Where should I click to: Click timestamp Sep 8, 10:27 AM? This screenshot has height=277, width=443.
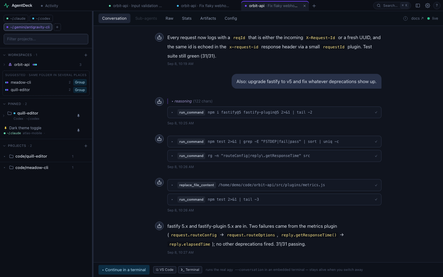pyautogui.click(x=181, y=252)
